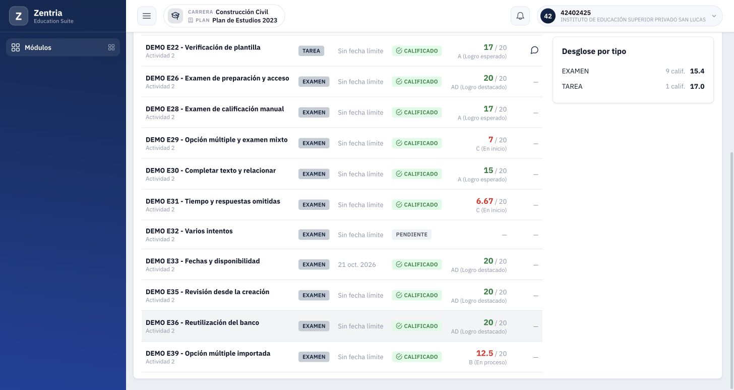Open DEMO E29 - Opción múltiple y examen mixto
Viewport: 734px width, 390px height.
(x=217, y=140)
